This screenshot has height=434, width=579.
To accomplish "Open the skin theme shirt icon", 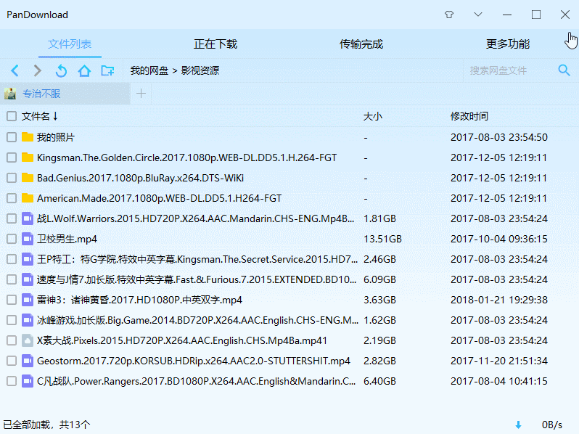I will pos(449,15).
